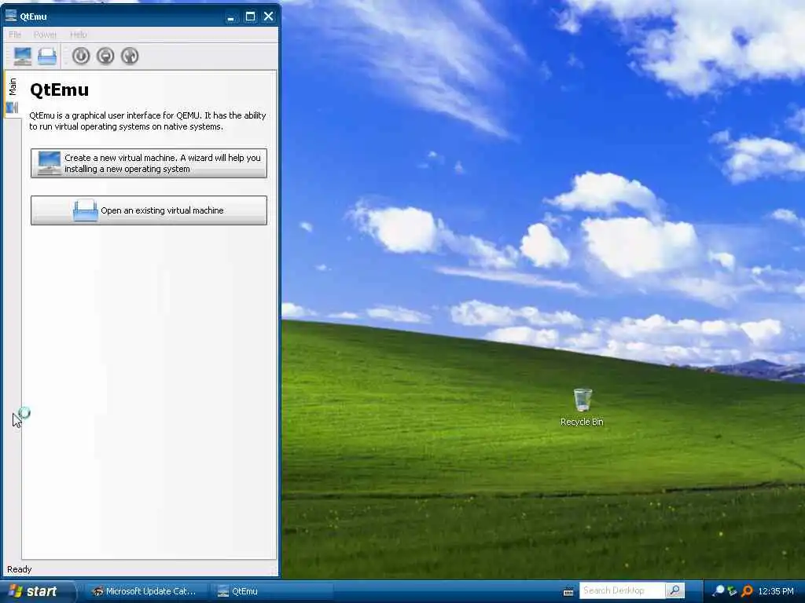Close the QtEmu window
Screen dimensions: 805x603
pyautogui.click(x=269, y=16)
